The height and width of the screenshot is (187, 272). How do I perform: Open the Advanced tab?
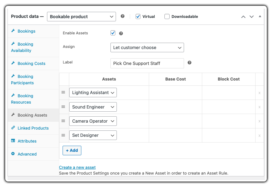click(x=33, y=154)
